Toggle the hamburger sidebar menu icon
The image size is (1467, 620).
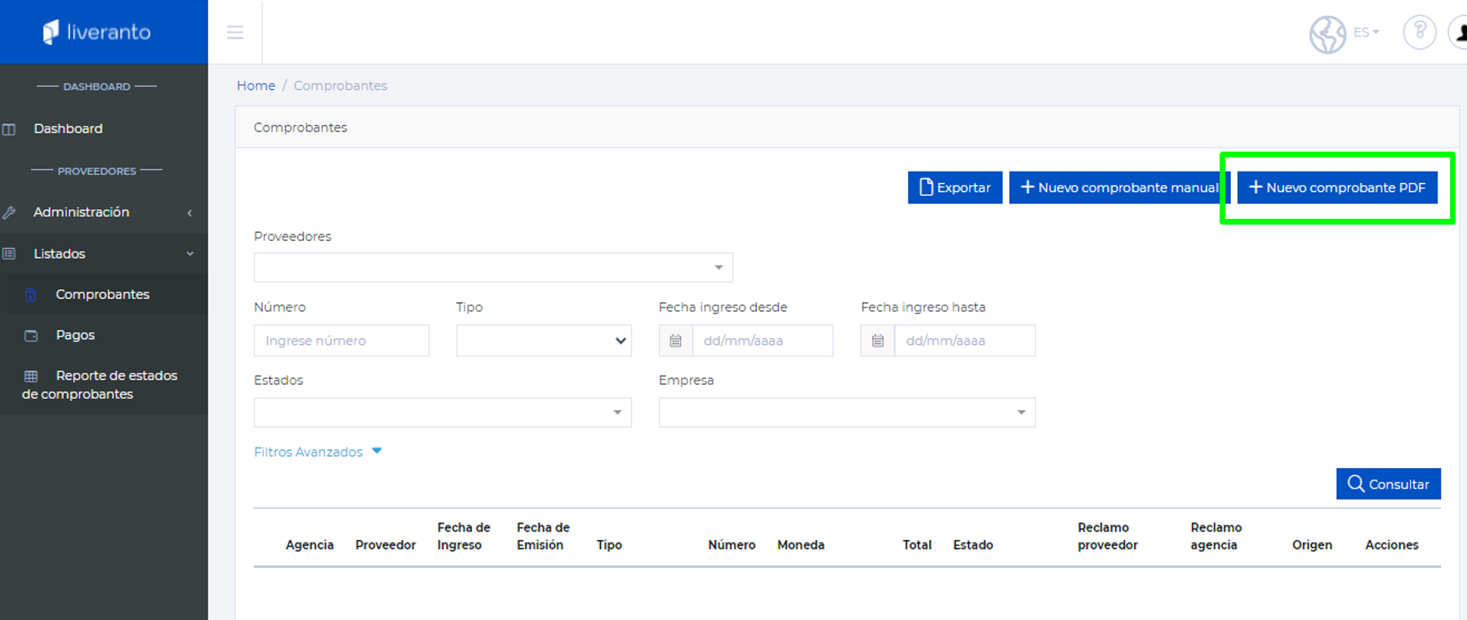pyautogui.click(x=235, y=33)
